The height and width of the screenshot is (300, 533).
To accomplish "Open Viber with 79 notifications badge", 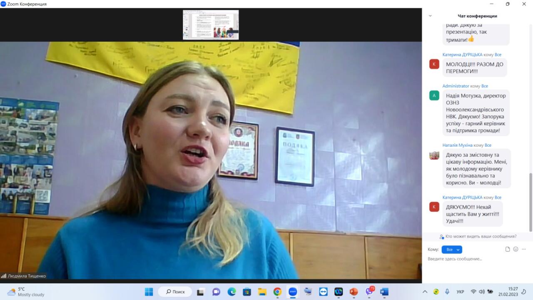I will (369, 291).
